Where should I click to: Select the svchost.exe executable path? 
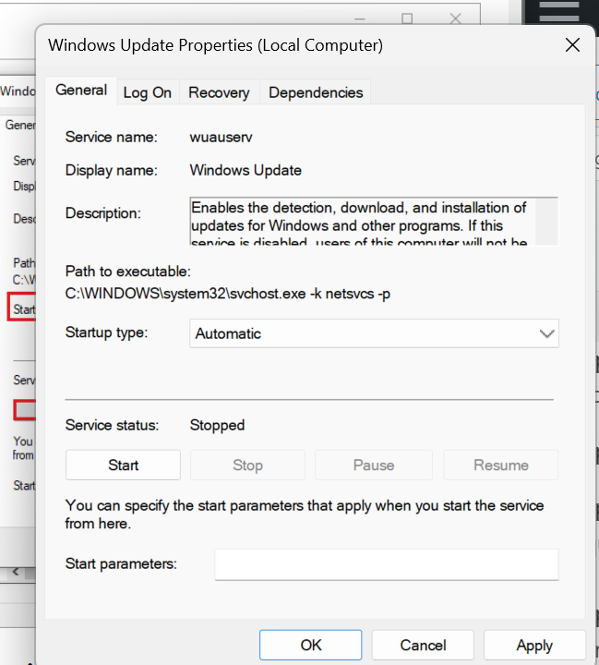tap(228, 294)
